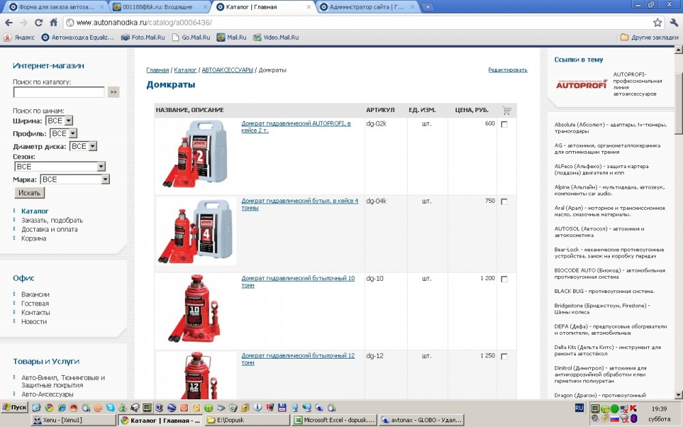Tick the cart checkbox for dg-04k jack

505,202
